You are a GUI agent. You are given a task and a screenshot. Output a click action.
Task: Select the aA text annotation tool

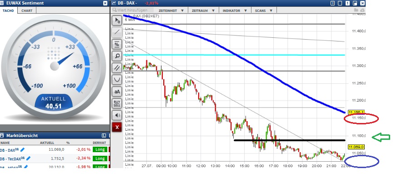tap(117, 92)
